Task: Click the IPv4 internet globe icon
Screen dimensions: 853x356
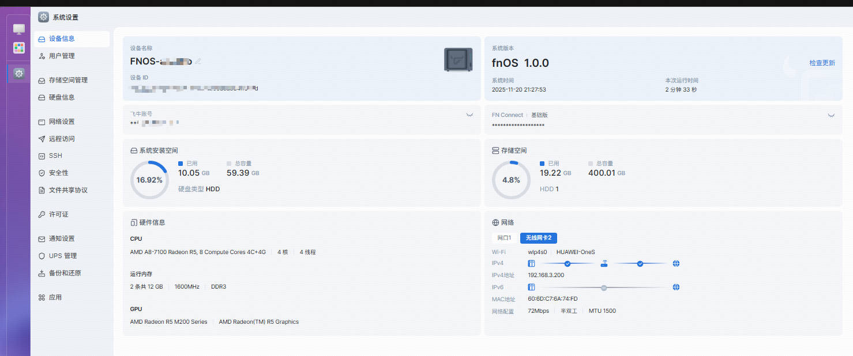Action: [676, 263]
